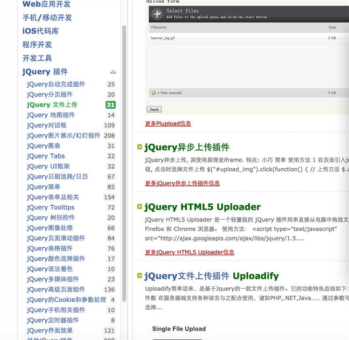Select jQuery分页插件 in sidebar
349x340 pixels.
click(x=49, y=95)
